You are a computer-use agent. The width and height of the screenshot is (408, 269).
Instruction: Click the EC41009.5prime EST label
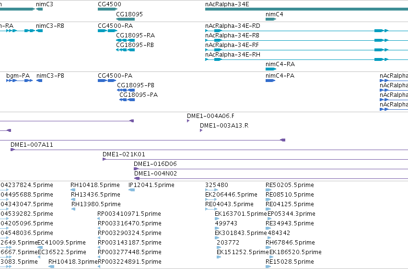[62, 243]
